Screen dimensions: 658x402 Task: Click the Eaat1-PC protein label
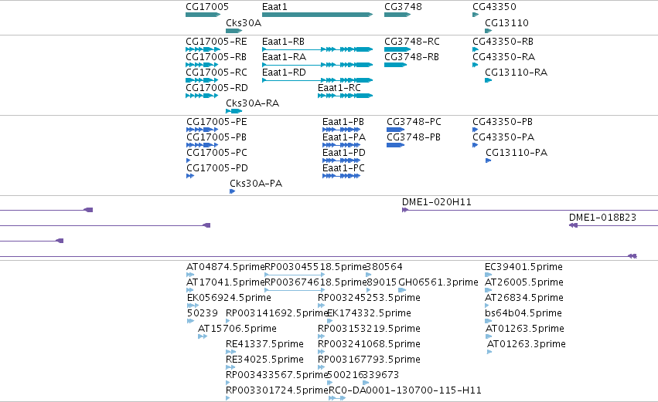click(343, 168)
